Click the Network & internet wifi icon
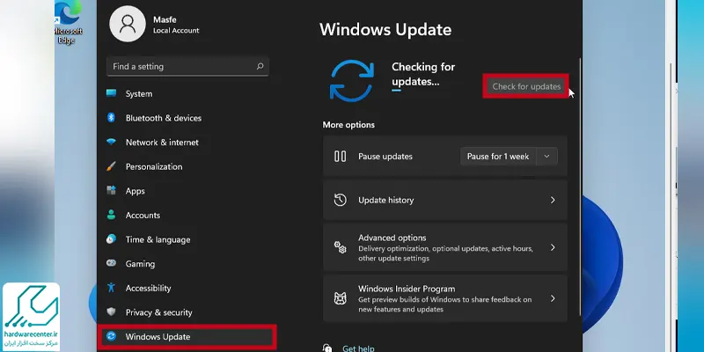 click(x=112, y=142)
